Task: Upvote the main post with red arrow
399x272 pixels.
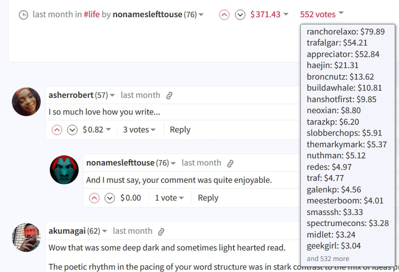Action: [224, 15]
